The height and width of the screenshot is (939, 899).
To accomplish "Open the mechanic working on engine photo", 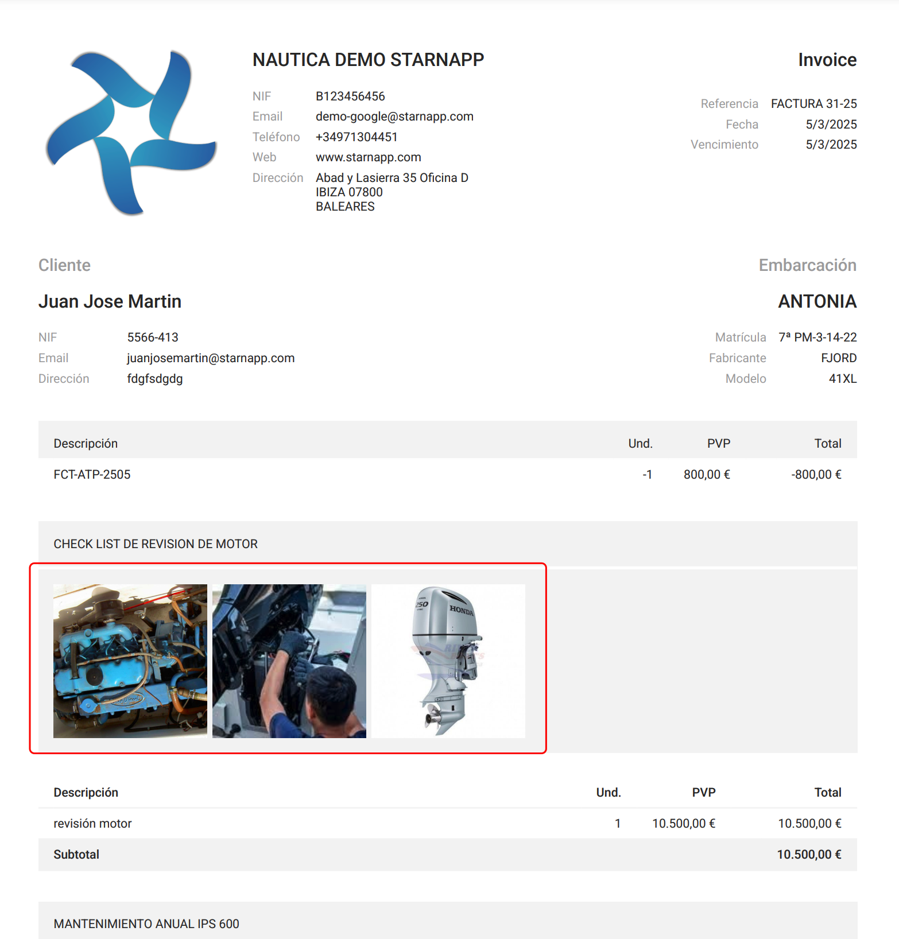I will click(289, 661).
